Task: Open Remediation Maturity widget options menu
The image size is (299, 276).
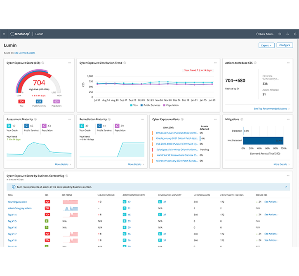Action: coord(142,119)
